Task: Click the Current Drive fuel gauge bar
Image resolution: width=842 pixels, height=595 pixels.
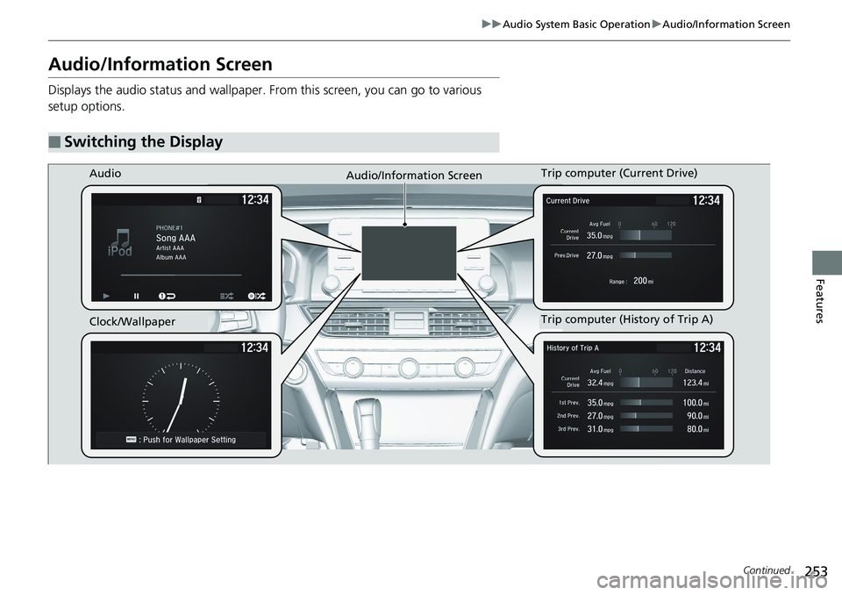Action: 646,235
